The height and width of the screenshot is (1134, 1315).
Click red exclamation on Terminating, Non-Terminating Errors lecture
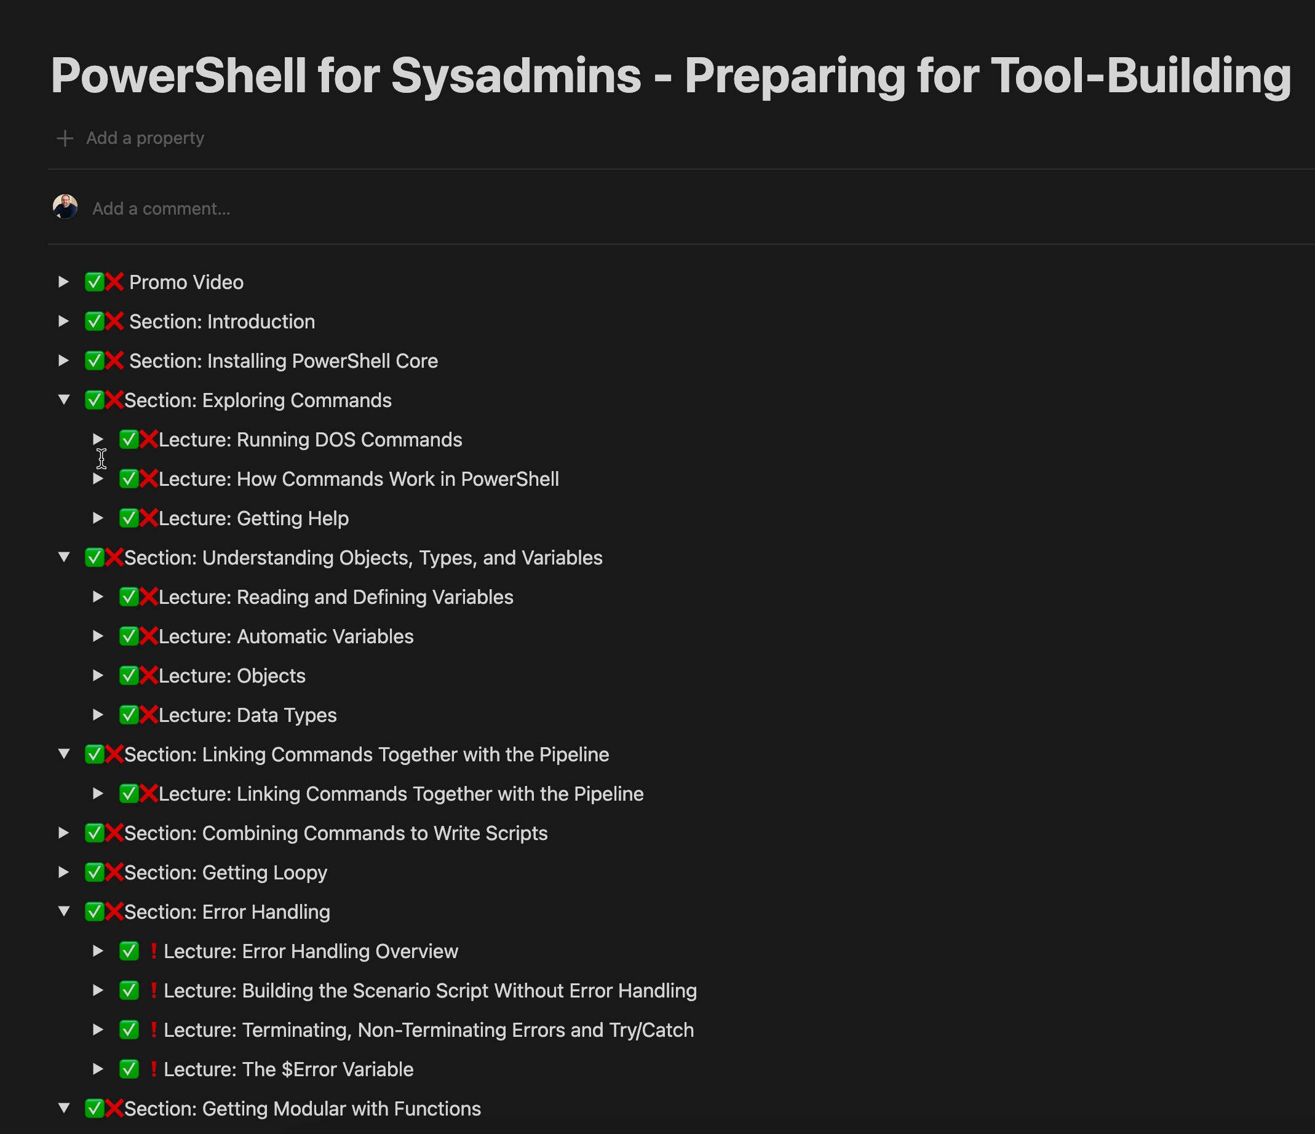coord(153,1029)
